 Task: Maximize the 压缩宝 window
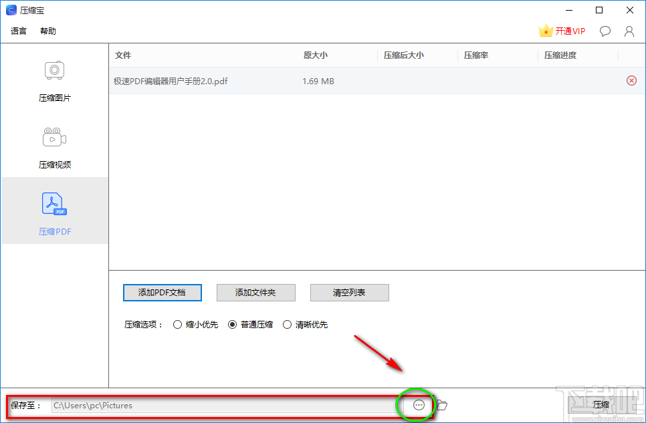coord(599,10)
